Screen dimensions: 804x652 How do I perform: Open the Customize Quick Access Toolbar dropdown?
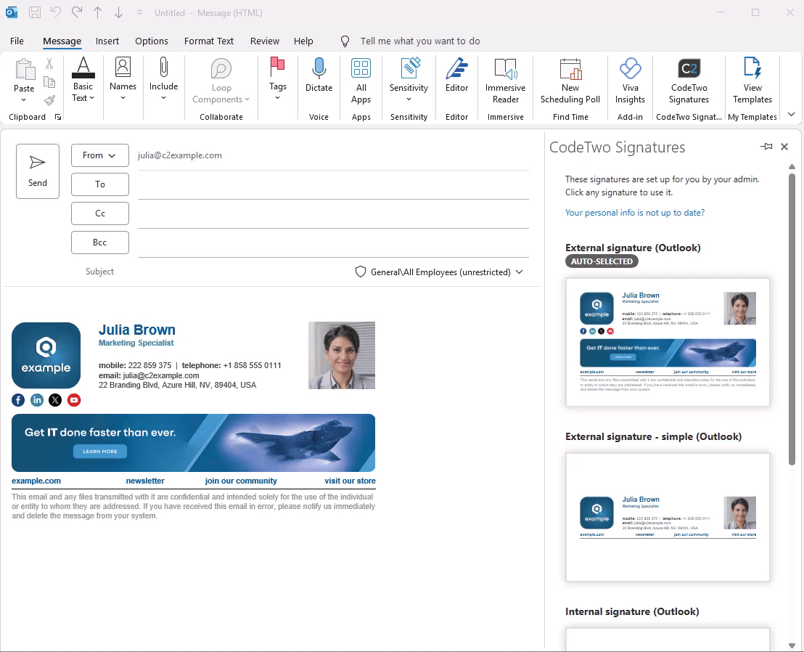tap(139, 12)
